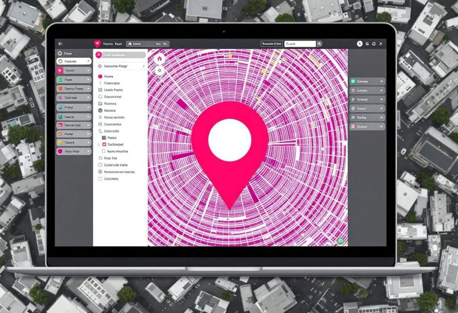Click the grey header row with the pink circle icon

point(120,55)
